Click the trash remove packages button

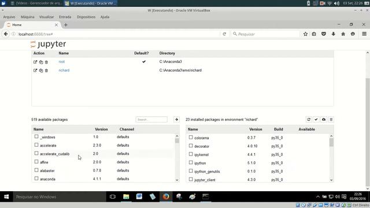click(x=331, y=120)
